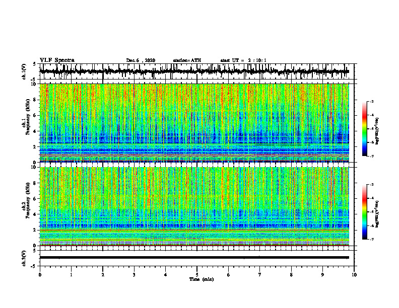Click the ch.1 frequency axis tick "6"
Viewport: 399px width, 308px height.
35,115
